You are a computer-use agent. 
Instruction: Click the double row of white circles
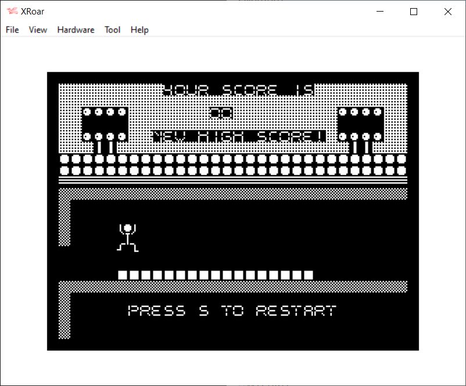(232, 164)
